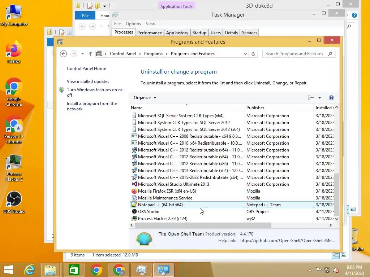Viewport: 370px width, 277px height.
Task: Expand the address bar history dropdown
Action: (245, 54)
